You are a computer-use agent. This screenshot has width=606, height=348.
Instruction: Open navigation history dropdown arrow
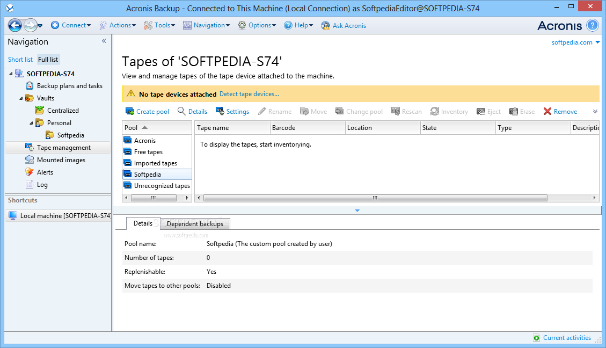(40, 26)
